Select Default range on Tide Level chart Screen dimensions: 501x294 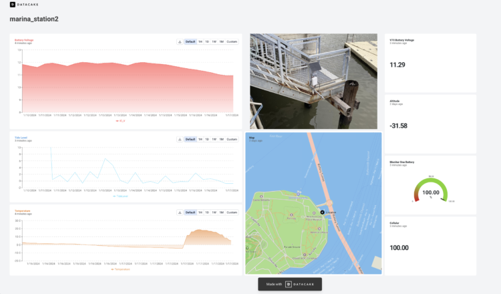[x=190, y=140]
